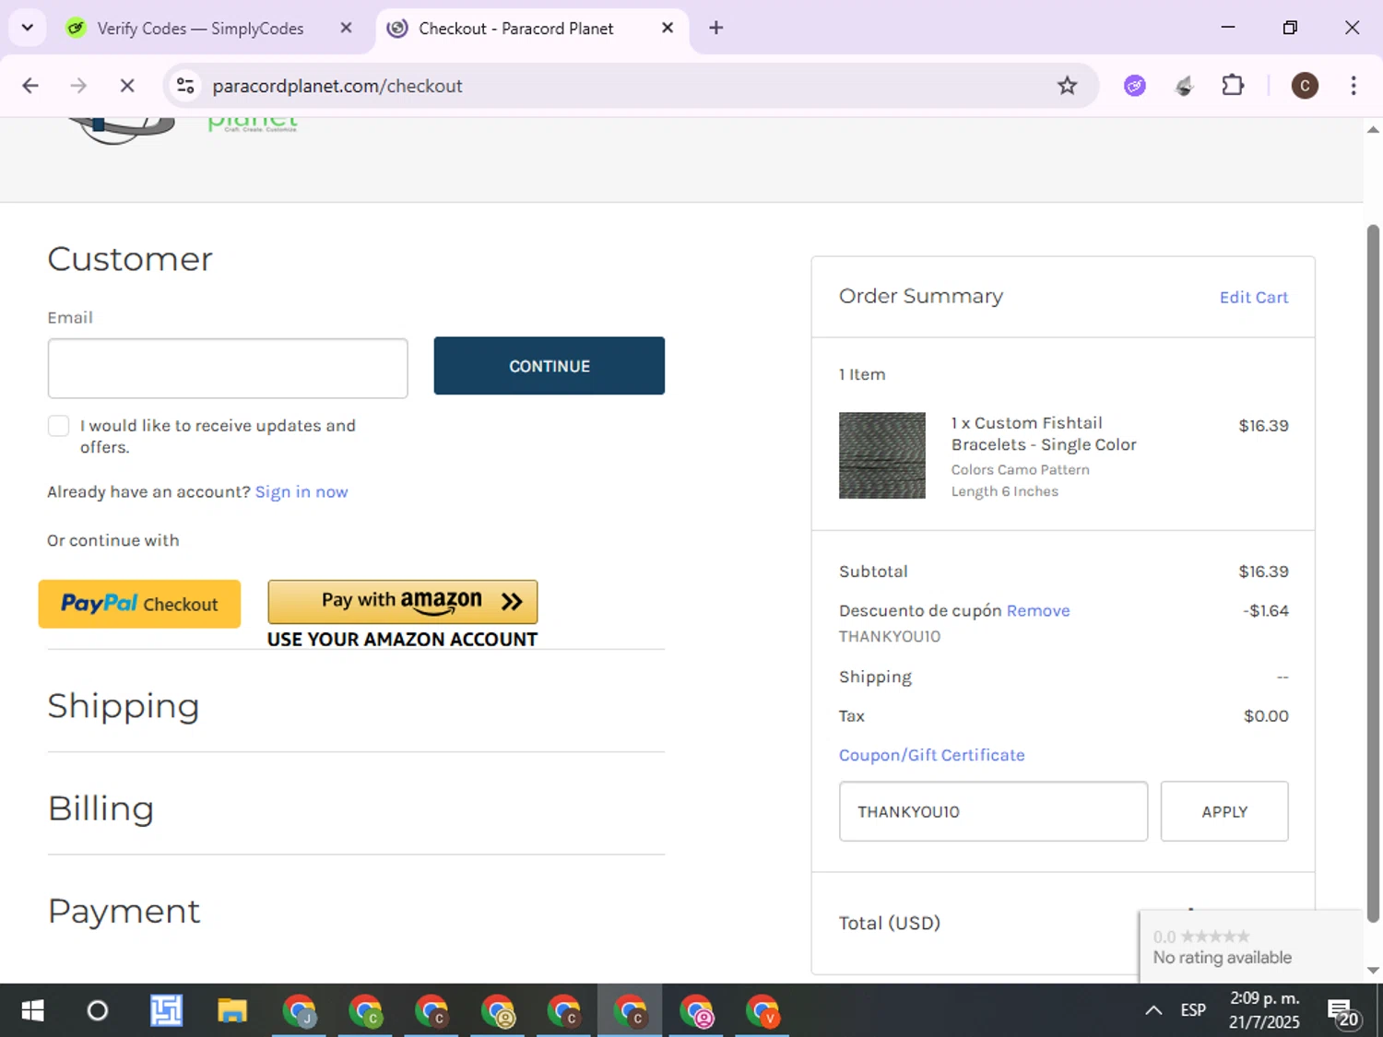The height and width of the screenshot is (1037, 1383).
Task: Check the receive updates and offers box
Action: coord(58,426)
